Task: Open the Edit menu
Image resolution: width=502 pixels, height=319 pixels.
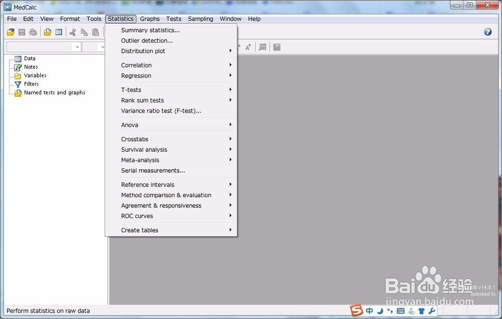Action: click(28, 19)
